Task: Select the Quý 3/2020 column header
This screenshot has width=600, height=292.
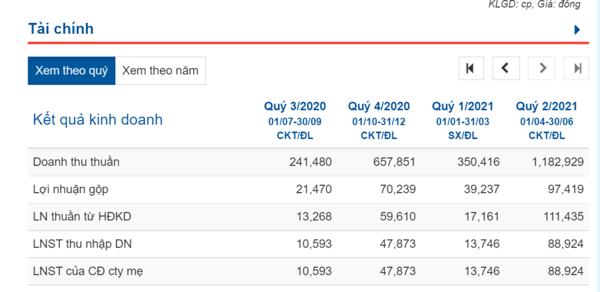Action: coord(295,107)
